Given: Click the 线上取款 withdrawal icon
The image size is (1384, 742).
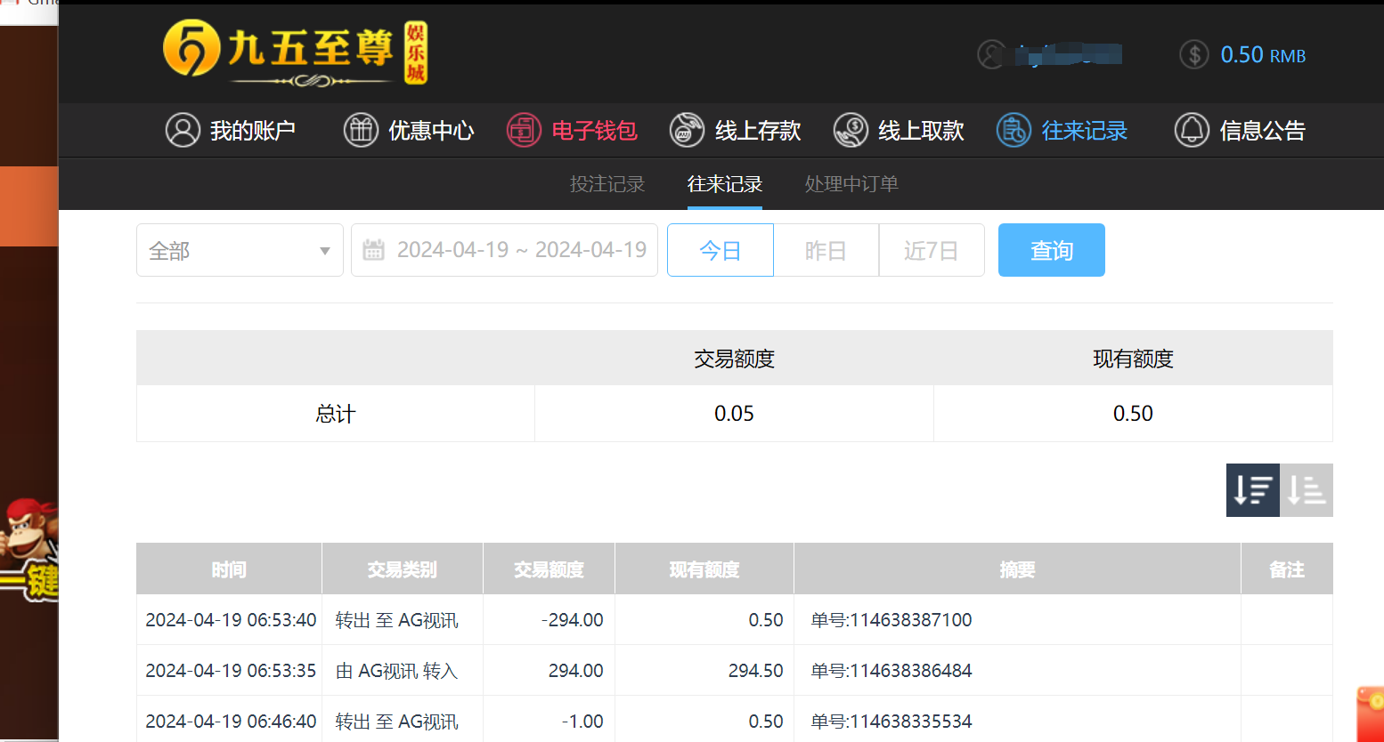Looking at the screenshot, I should 851,130.
